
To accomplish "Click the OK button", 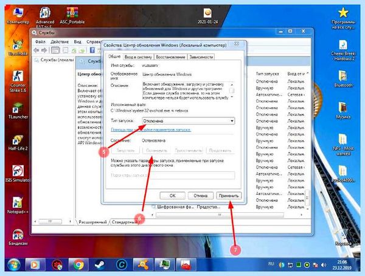I will pos(173,196).
